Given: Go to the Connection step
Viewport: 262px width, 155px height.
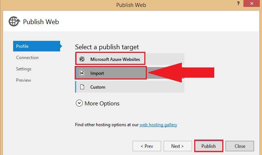Looking at the screenshot, I should click(27, 58).
